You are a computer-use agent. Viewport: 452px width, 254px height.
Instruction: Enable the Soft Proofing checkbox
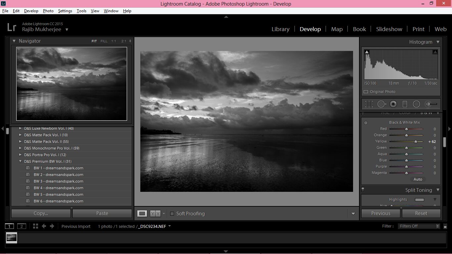click(172, 214)
